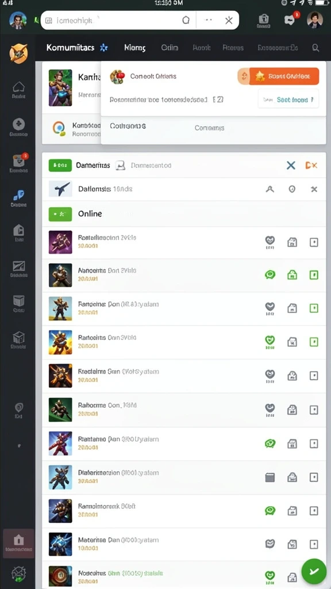Image resolution: width=331 pixels, height=589 pixels.
Task: Click the green floating checkmark button
Action: (314, 571)
